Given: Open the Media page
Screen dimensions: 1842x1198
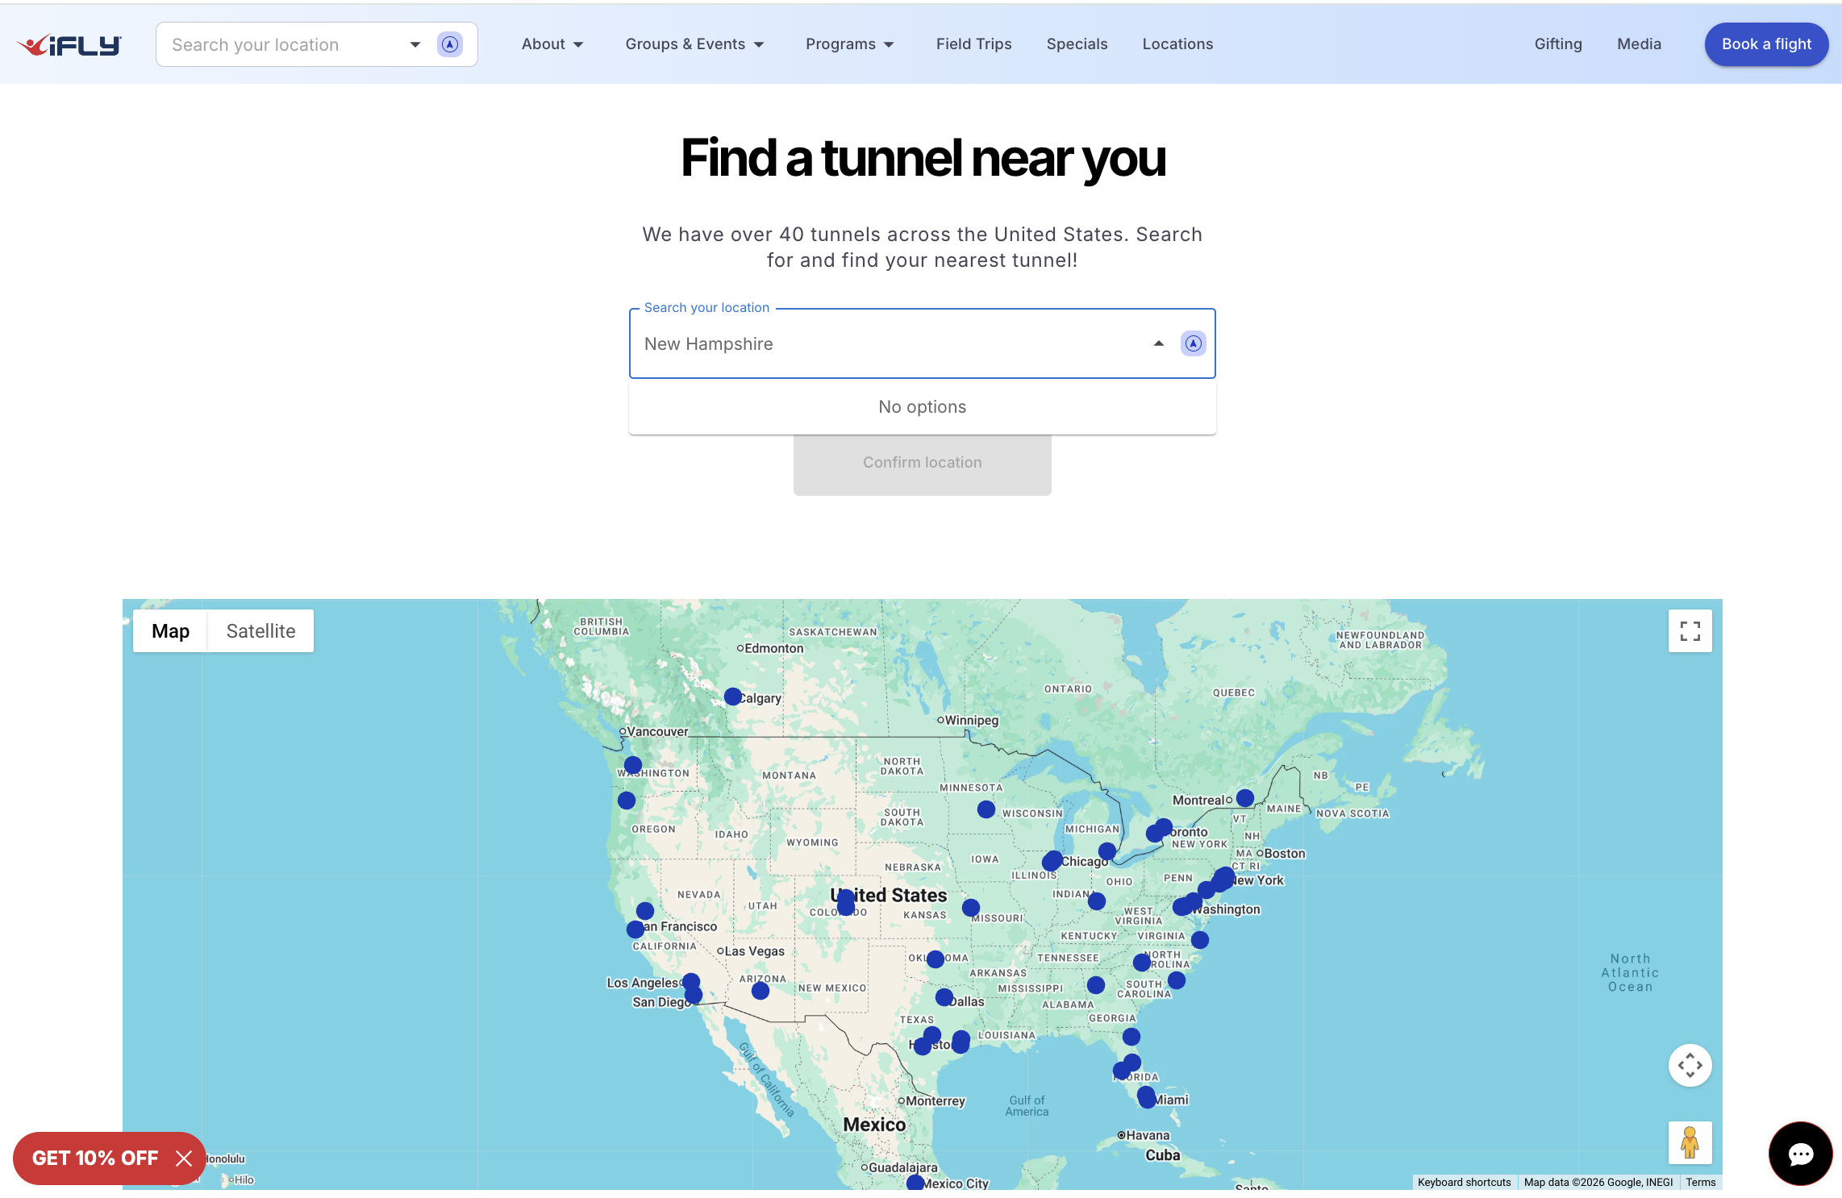Looking at the screenshot, I should [1639, 44].
